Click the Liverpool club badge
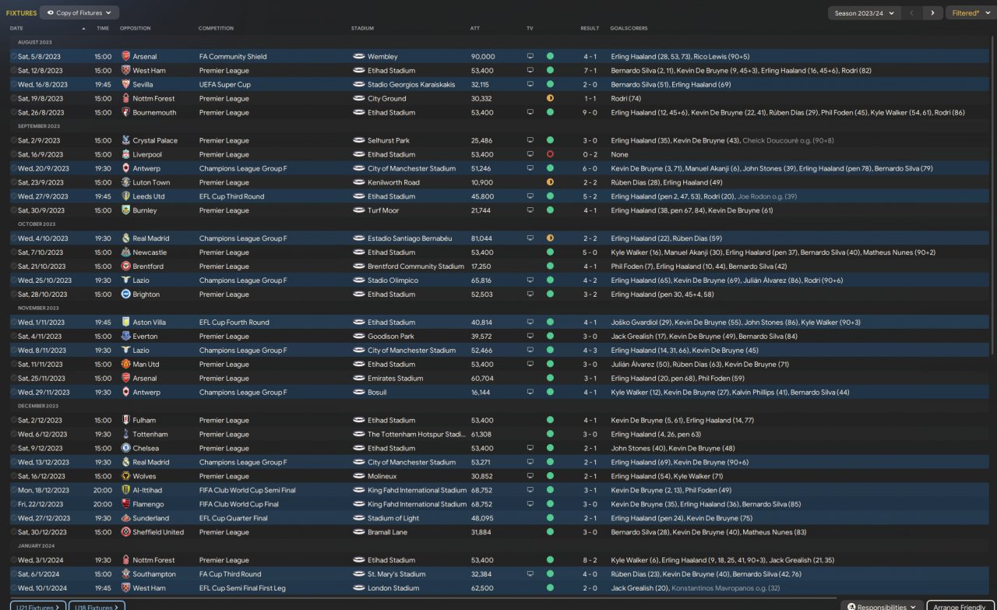 click(x=126, y=155)
